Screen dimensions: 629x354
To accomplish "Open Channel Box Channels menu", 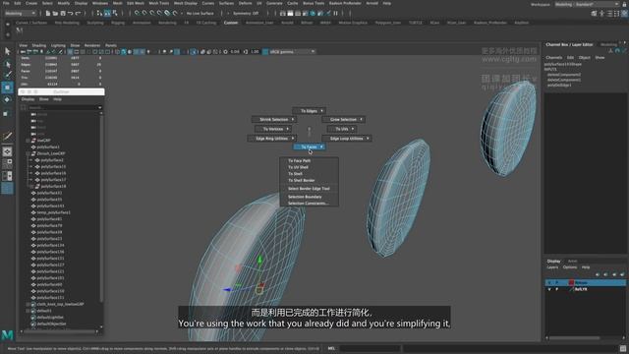I will pyautogui.click(x=554, y=58).
